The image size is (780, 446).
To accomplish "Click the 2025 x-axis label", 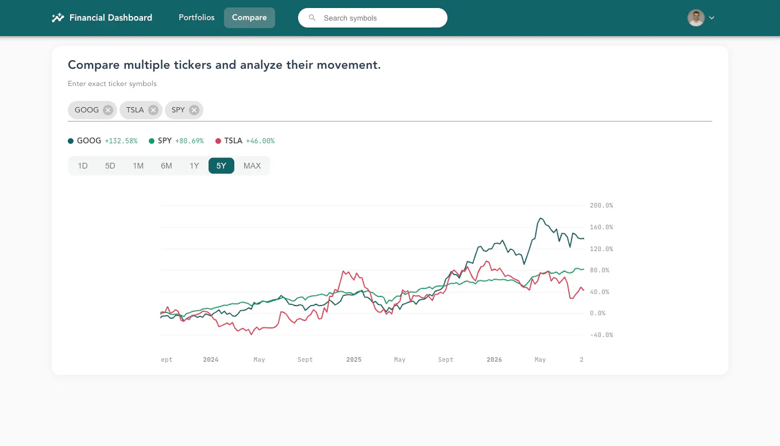I will (354, 360).
